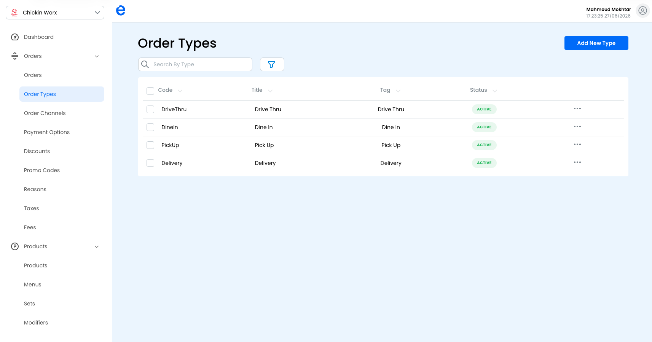The width and height of the screenshot is (652, 342).
Task: Click the Dine In title cell
Action: click(x=264, y=127)
